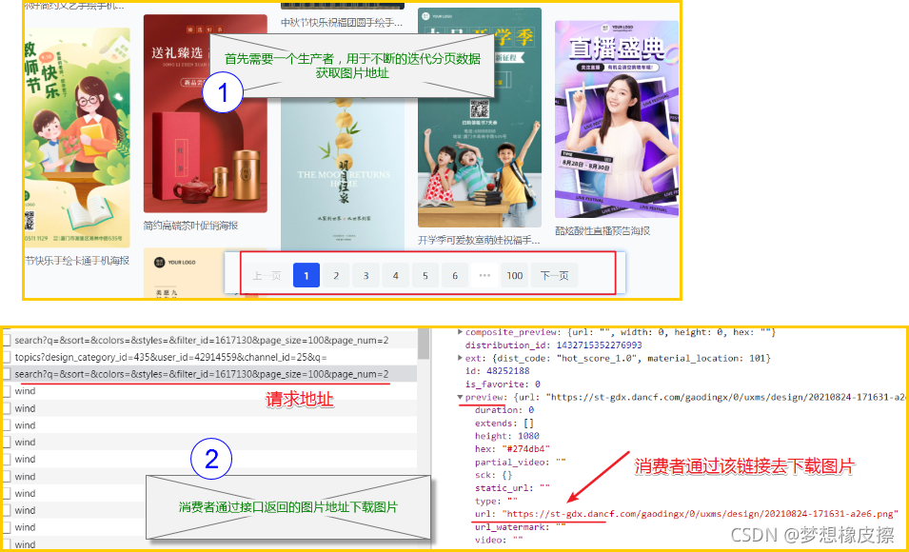Click the extends: [] line
This screenshot has height=552, width=909.
coord(504,424)
